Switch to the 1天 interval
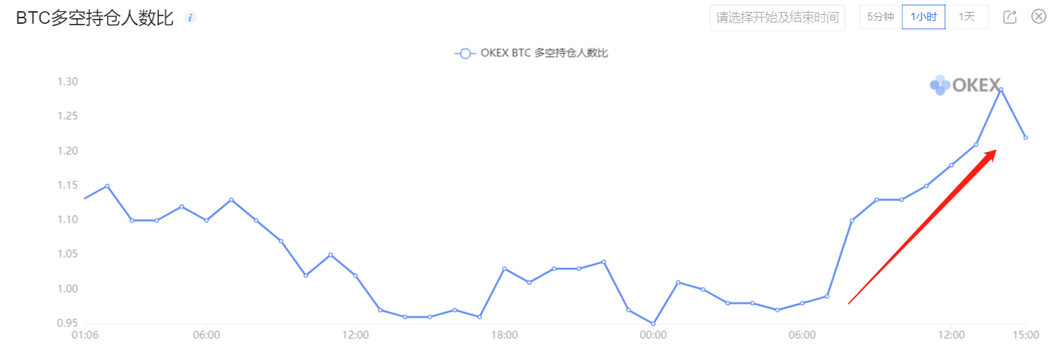The width and height of the screenshot is (1060, 357). click(x=967, y=17)
